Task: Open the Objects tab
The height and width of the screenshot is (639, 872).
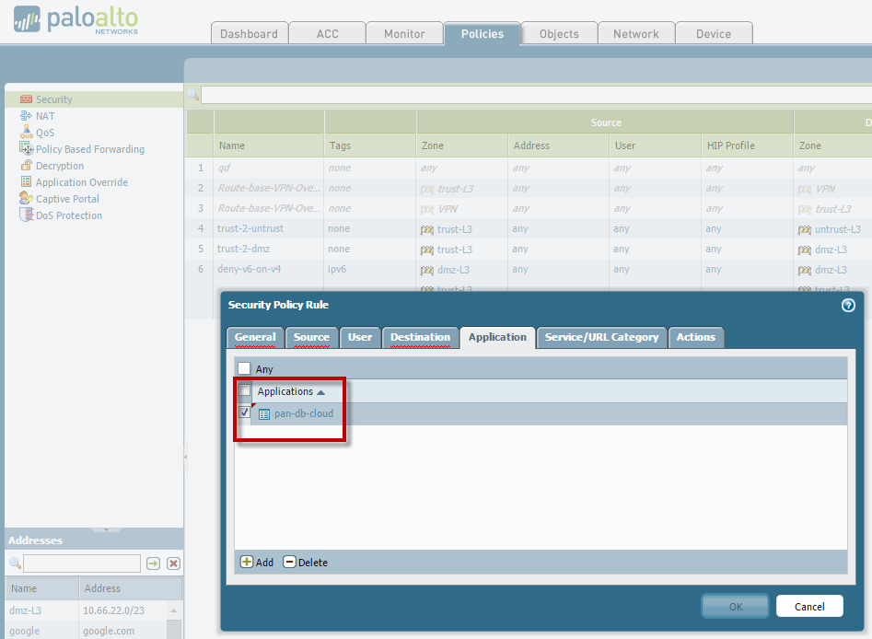Action: tap(558, 32)
